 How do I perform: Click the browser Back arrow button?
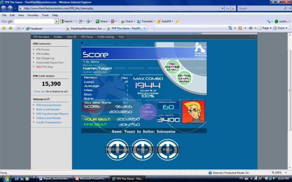4,8
